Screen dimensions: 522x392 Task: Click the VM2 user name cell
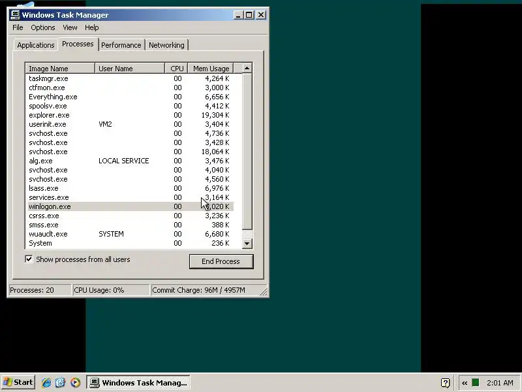[105, 124]
